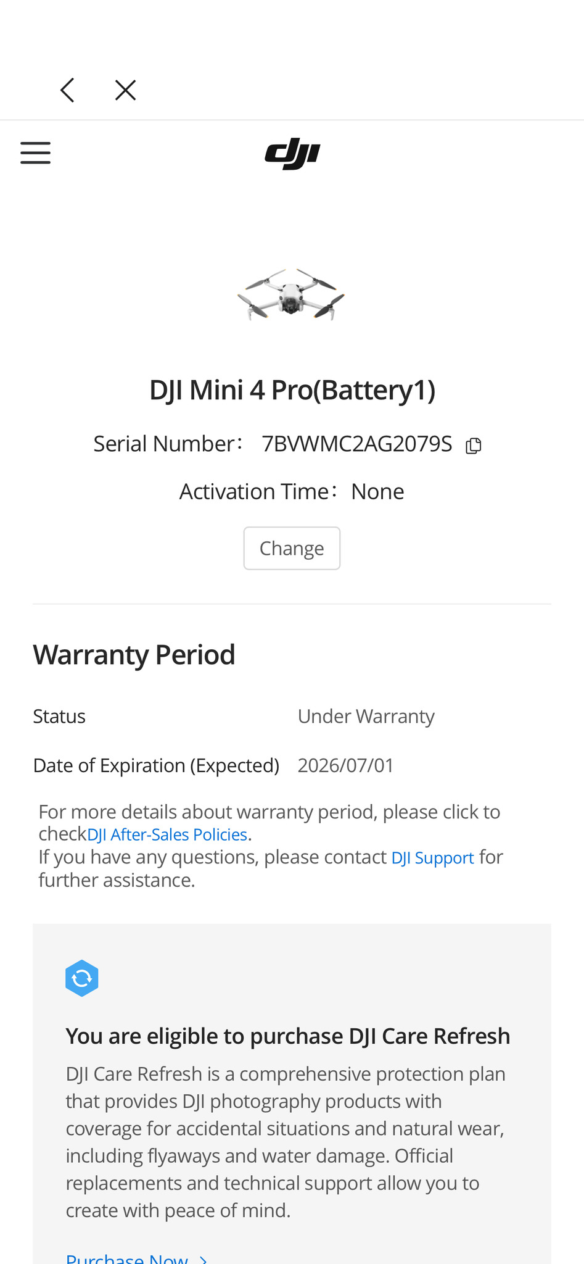Screen dimensions: 584x1264
Task: Click the blue DJI Care Refresh hexagon icon
Action: coord(82,978)
